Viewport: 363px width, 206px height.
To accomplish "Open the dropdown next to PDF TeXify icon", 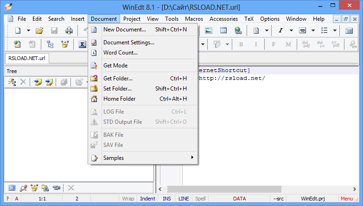I will pyautogui.click(x=227, y=44).
